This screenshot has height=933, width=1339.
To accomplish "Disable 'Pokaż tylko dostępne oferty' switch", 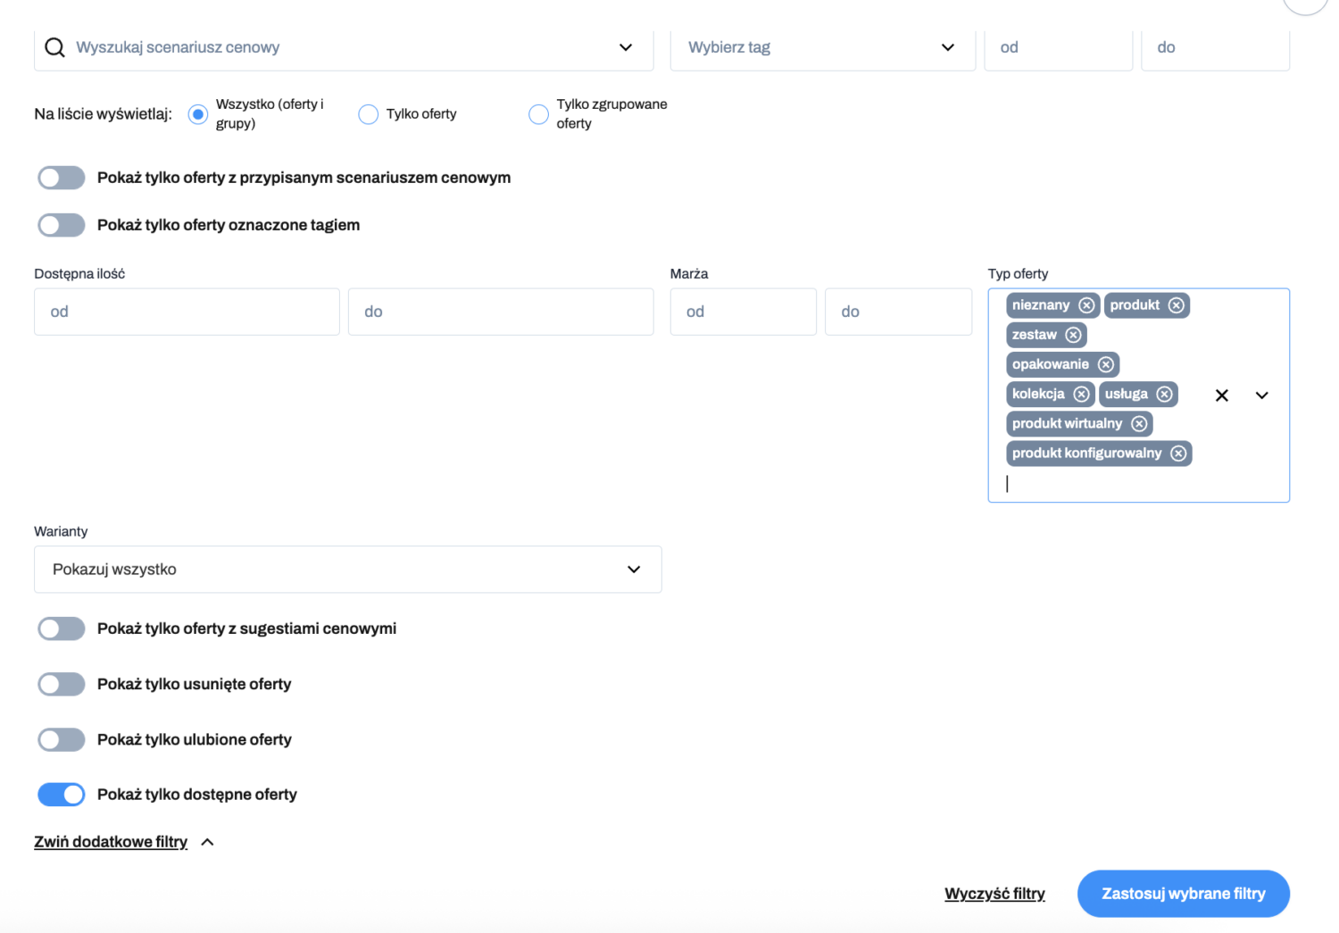I will [62, 795].
